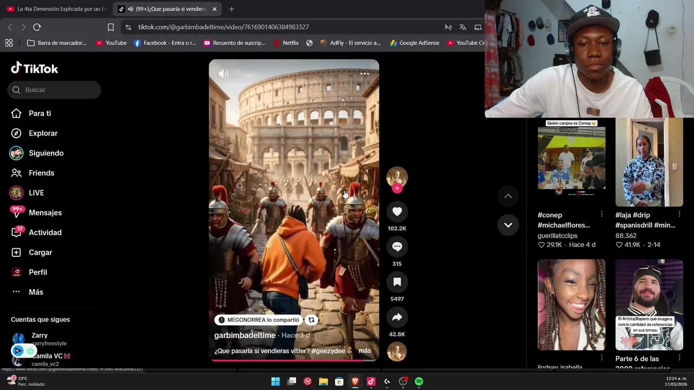
Task: Expand the caption with 'más'
Action: [365, 351]
